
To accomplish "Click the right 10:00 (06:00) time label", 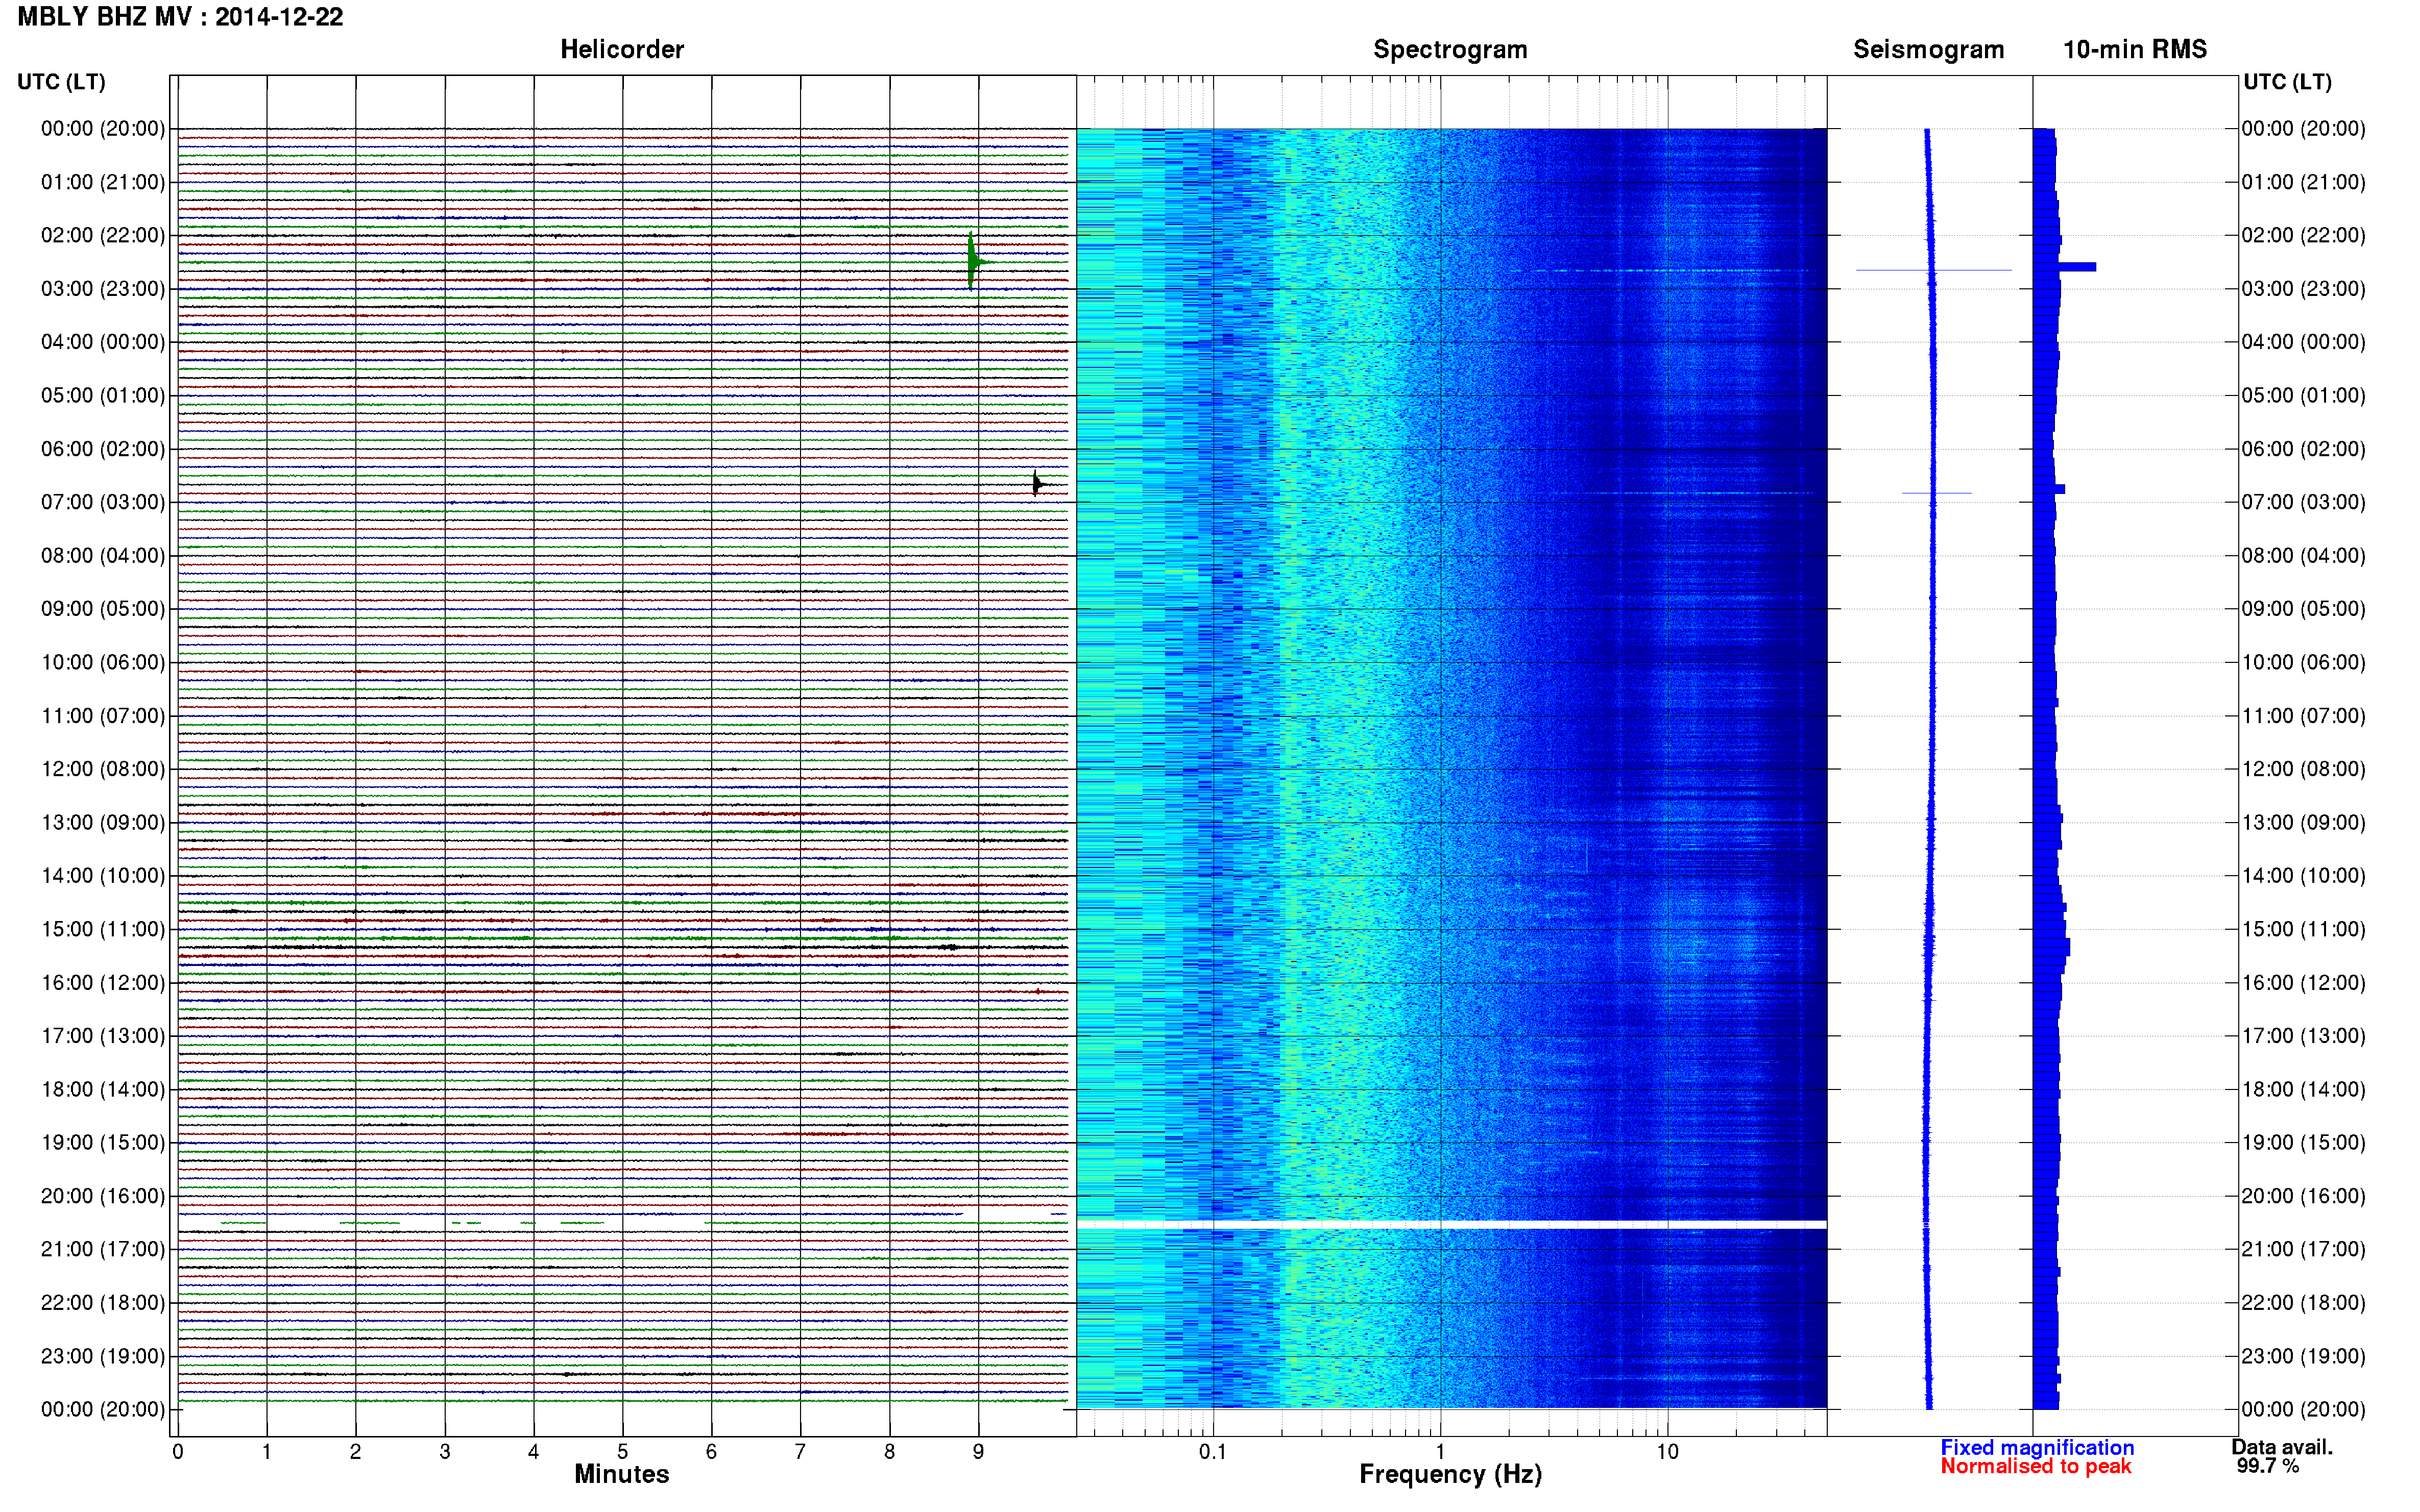I will coord(2303,662).
